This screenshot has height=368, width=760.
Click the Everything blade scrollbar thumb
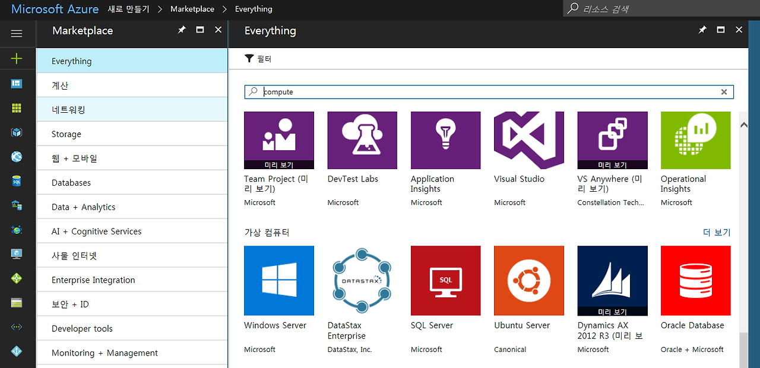744,351
